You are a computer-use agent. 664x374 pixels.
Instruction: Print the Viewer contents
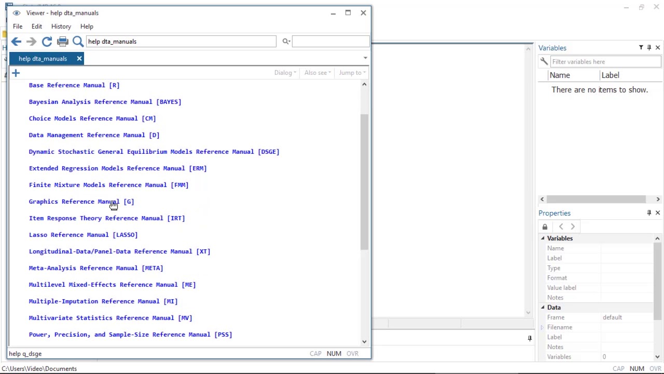62,42
